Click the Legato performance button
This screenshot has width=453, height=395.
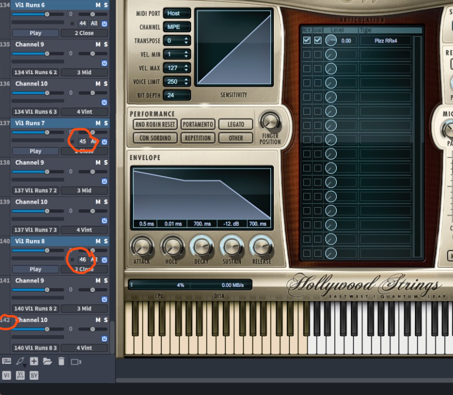tap(236, 124)
